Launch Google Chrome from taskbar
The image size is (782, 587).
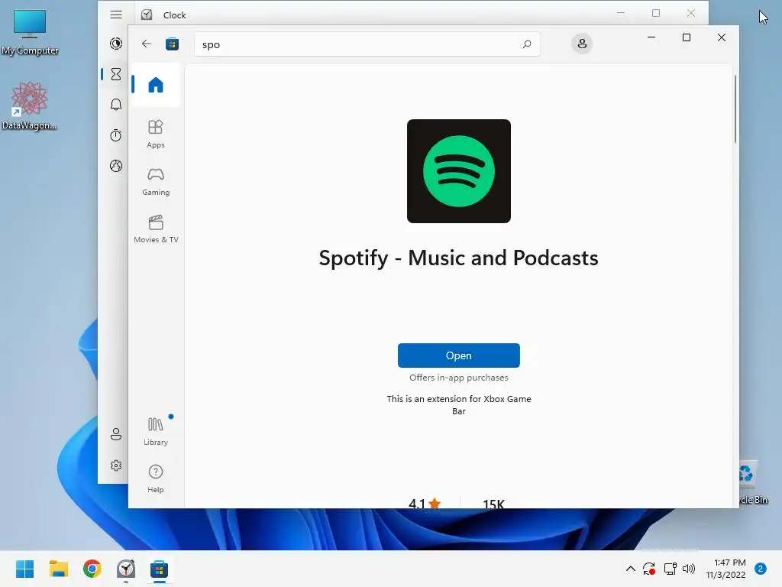[92, 569]
